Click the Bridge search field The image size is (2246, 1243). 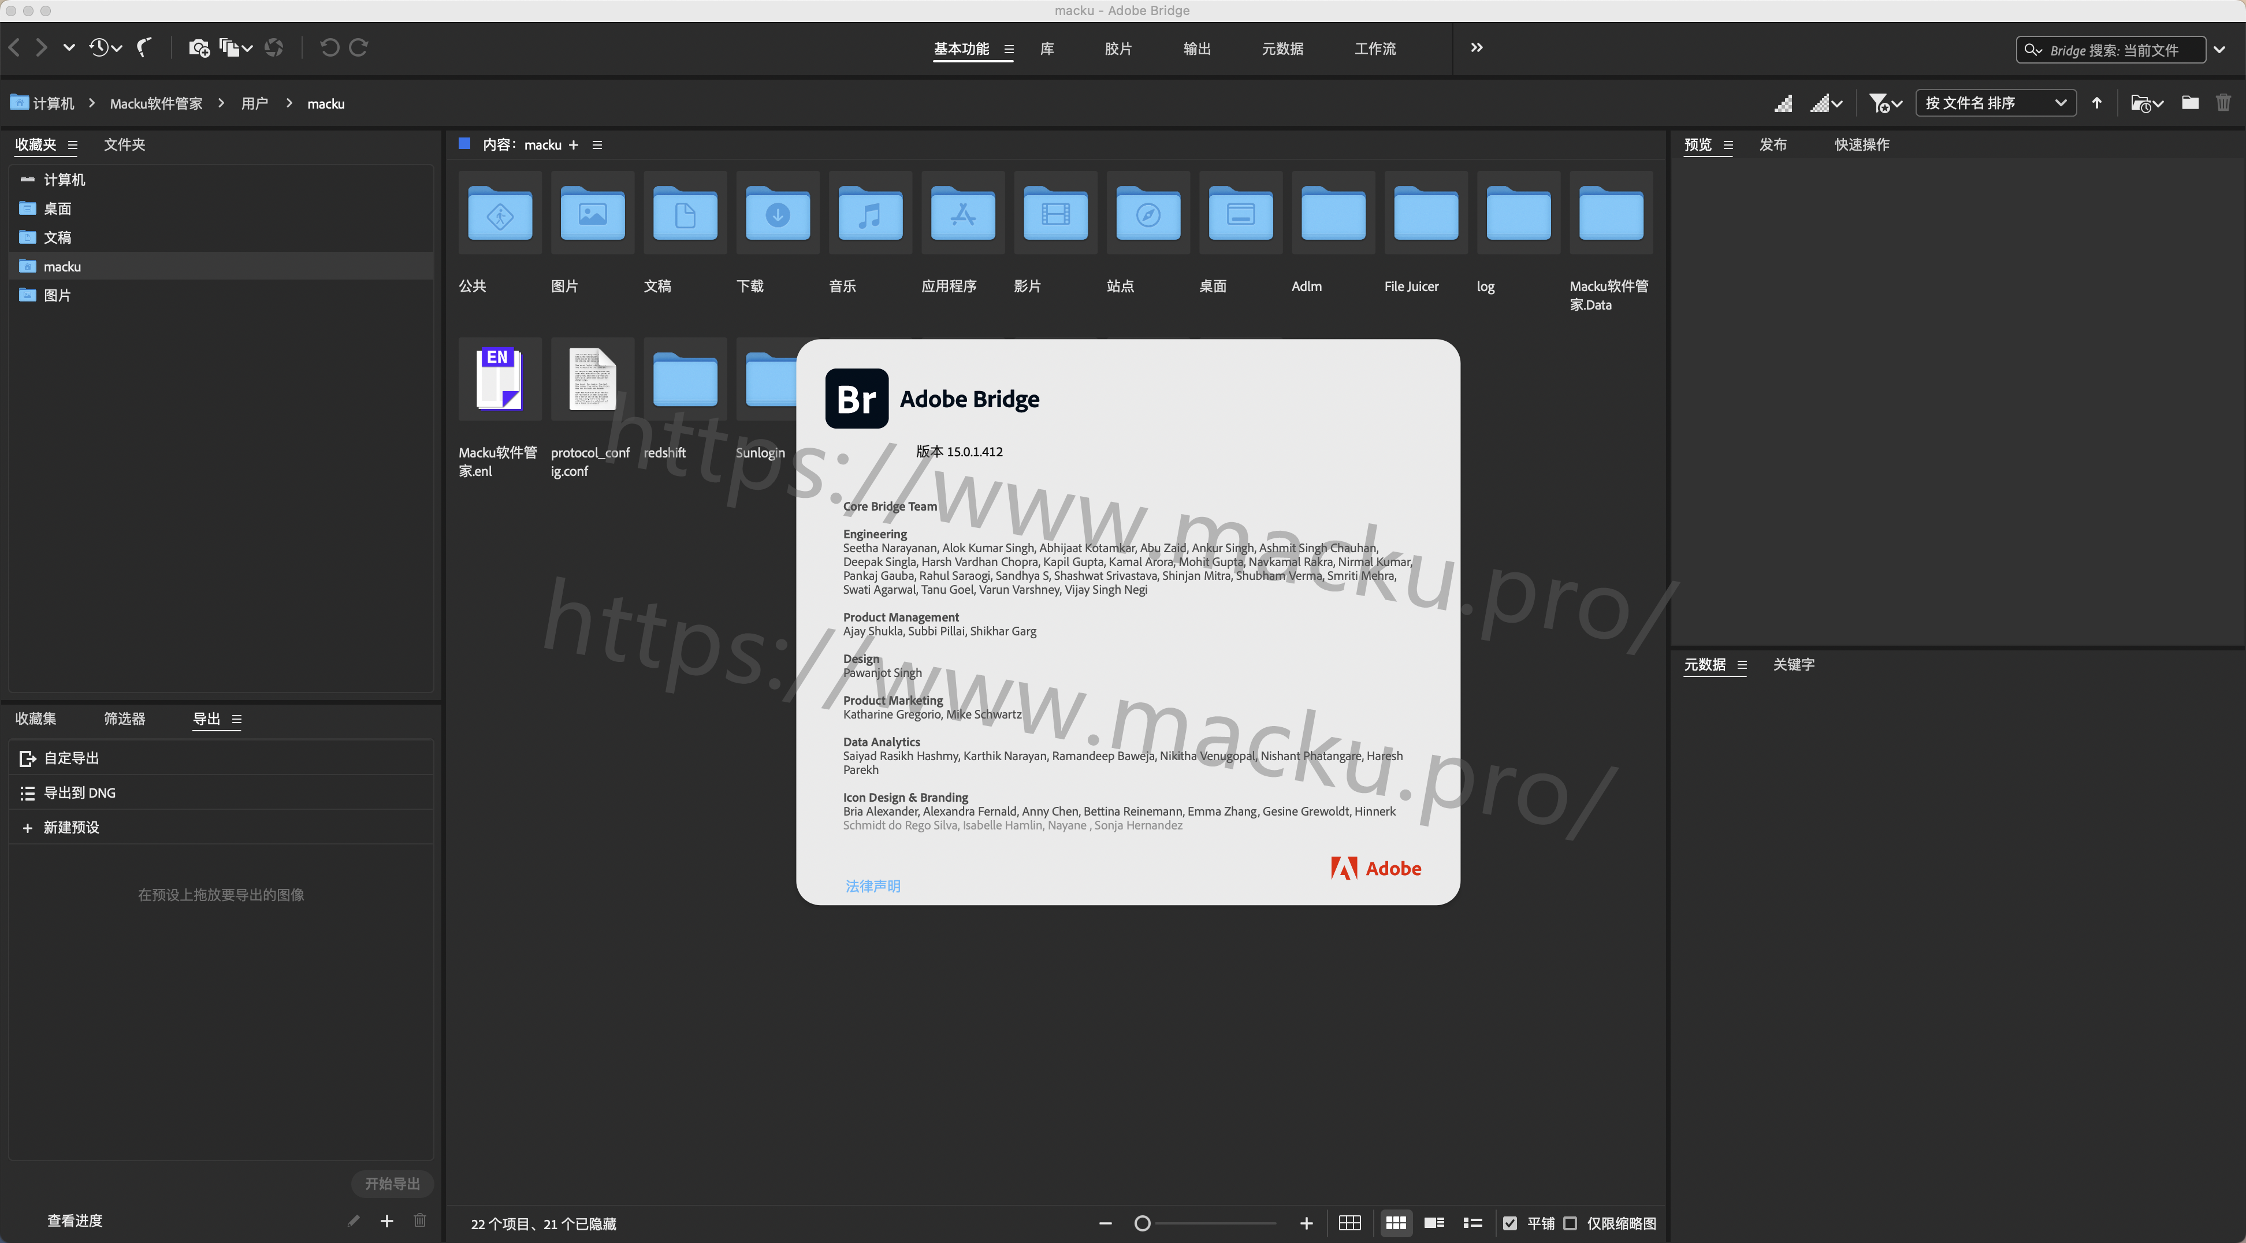click(x=2111, y=50)
